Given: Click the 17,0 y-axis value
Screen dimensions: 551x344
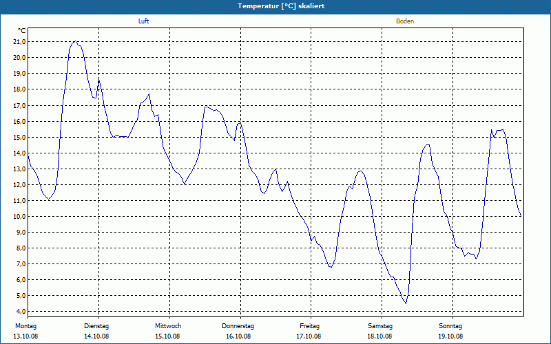Looking at the screenshot, I should 19,105.
